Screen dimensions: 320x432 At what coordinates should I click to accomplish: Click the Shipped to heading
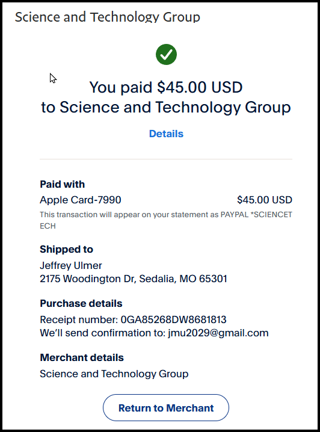(x=66, y=249)
